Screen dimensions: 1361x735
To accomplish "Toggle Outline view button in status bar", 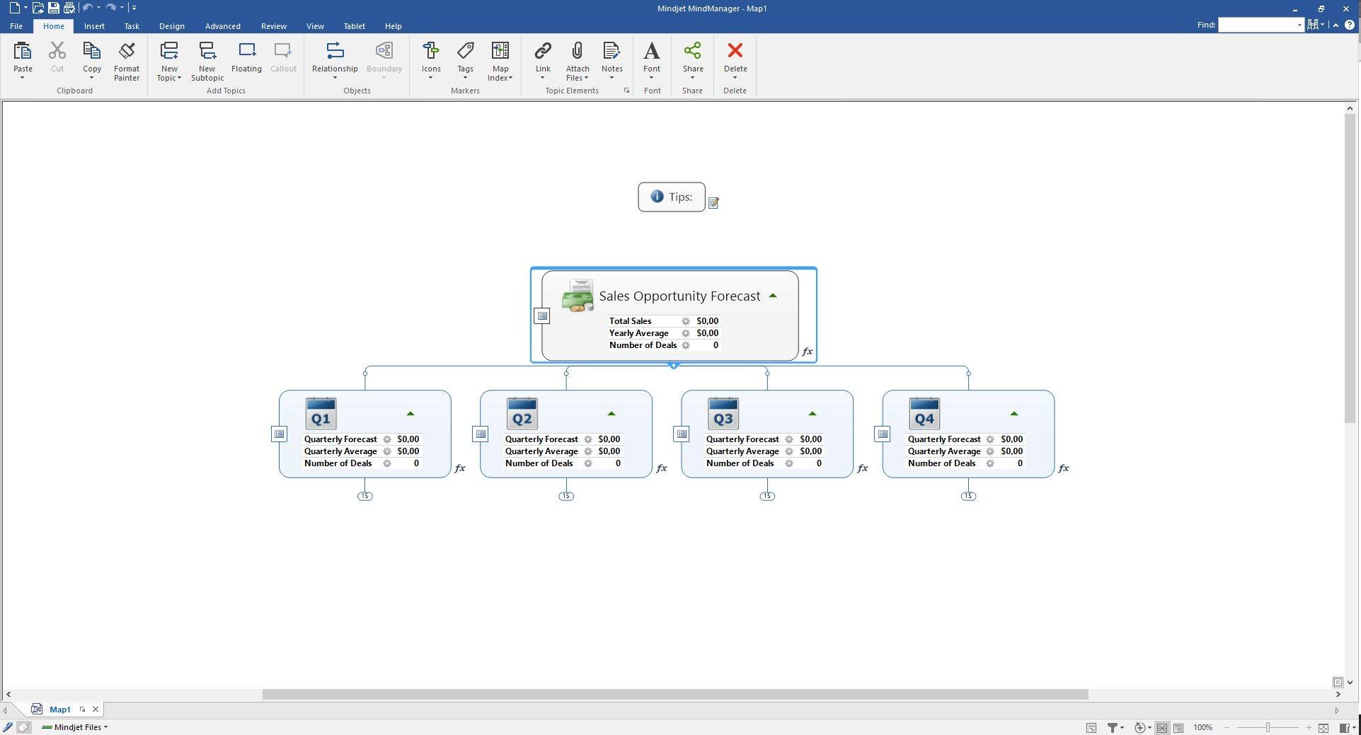I will [x=1178, y=728].
